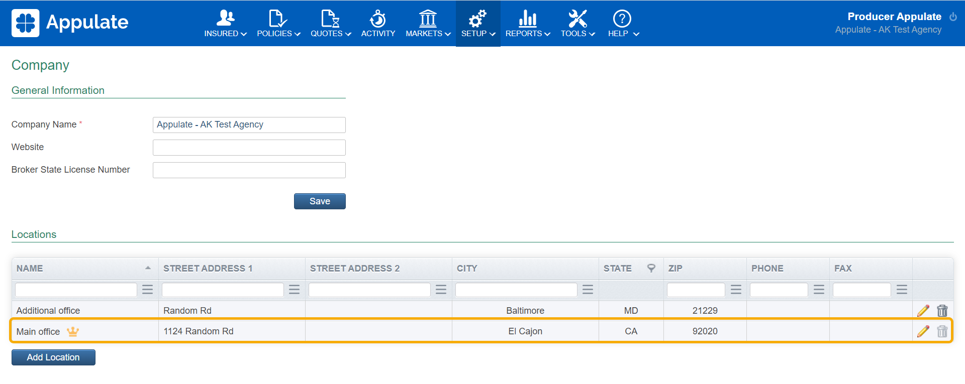Image resolution: width=965 pixels, height=384 pixels.
Task: Focus the Company Name field
Action: 249,125
